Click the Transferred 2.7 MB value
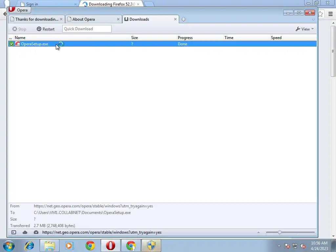Image resolution: width=336 pixels, height=252 pixels. (x=54, y=226)
